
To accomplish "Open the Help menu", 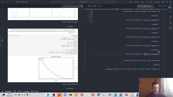I will (131, 2).
